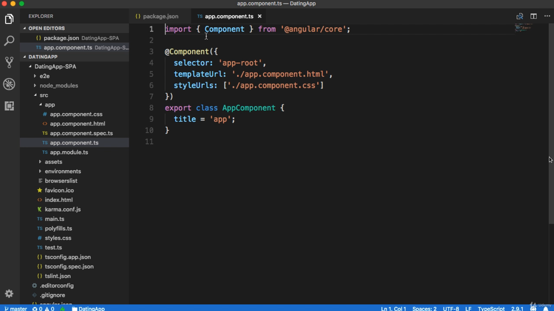Click the TypeScript version 2.9.1 item
Image resolution: width=554 pixels, height=311 pixels.
(517, 308)
